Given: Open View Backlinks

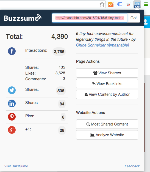Looking at the screenshot, I should point(107,84).
